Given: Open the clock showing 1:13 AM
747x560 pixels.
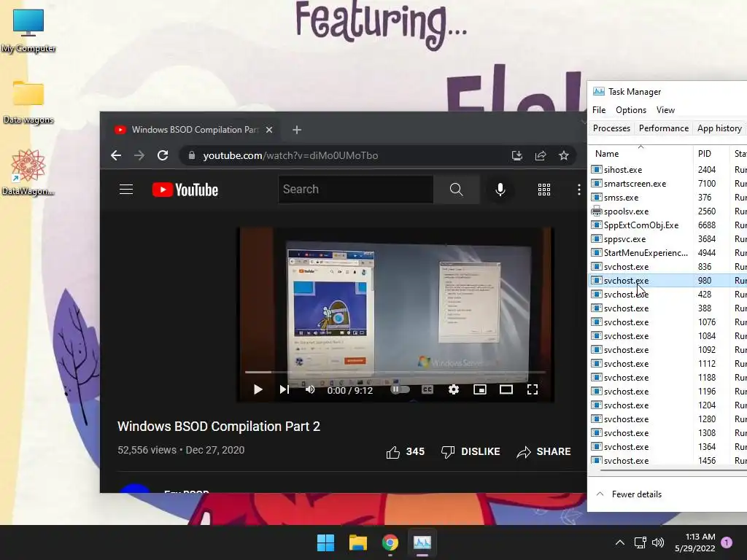Looking at the screenshot, I should click(x=695, y=542).
